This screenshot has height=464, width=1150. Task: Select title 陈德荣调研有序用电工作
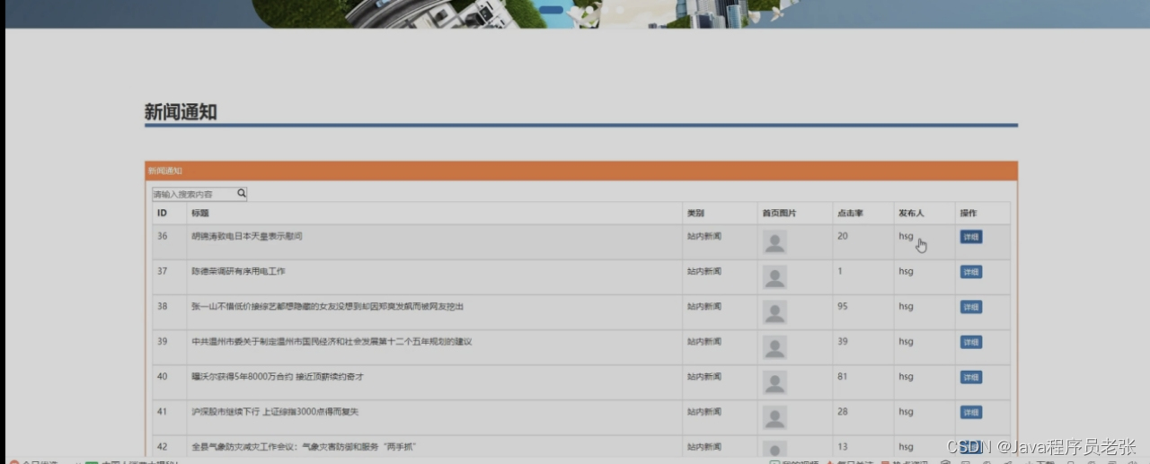238,271
